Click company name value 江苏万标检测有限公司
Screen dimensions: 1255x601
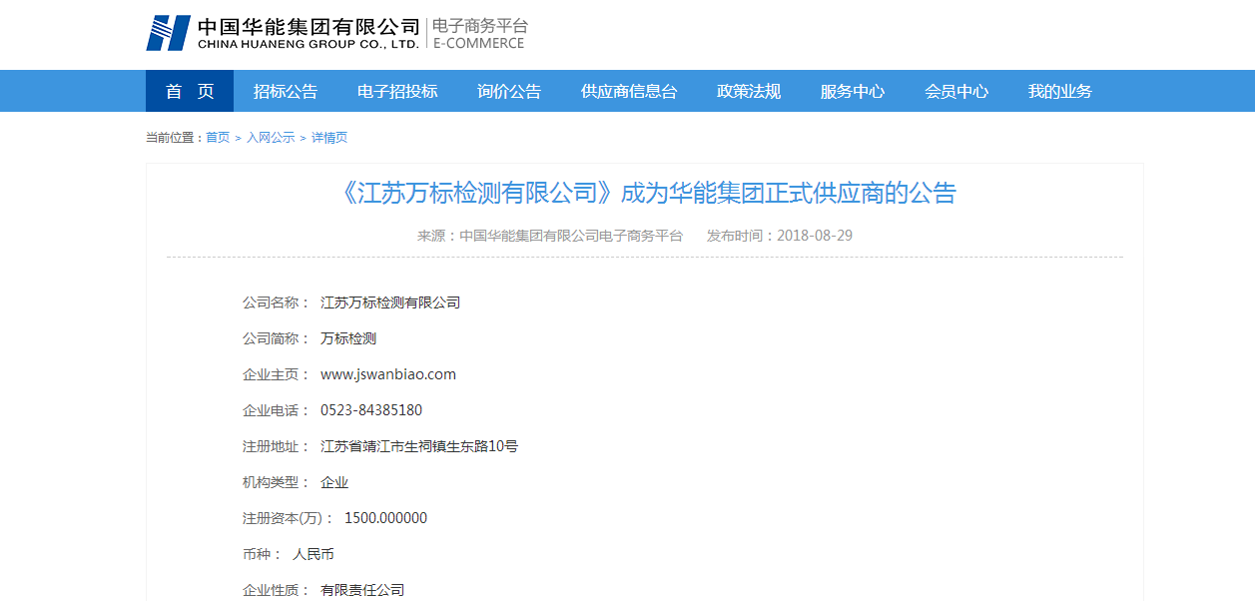click(390, 302)
